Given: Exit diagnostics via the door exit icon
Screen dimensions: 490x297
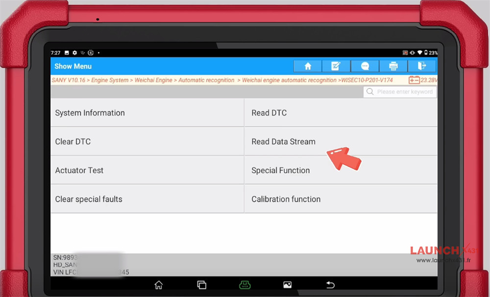Looking at the screenshot, I should tap(422, 66).
